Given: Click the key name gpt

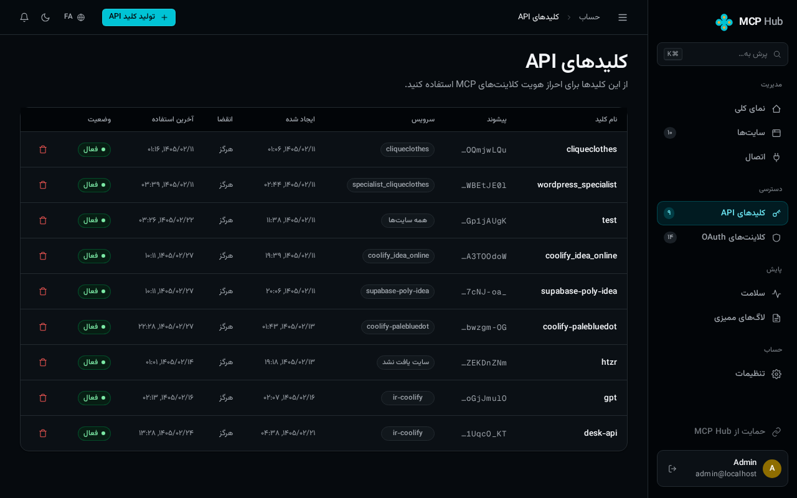Looking at the screenshot, I should coord(610,398).
